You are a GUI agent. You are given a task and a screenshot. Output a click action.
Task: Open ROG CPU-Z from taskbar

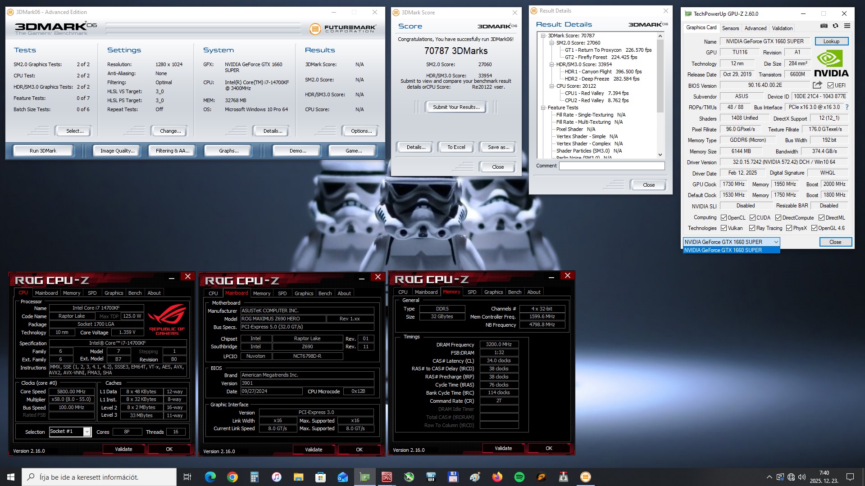pos(387,477)
